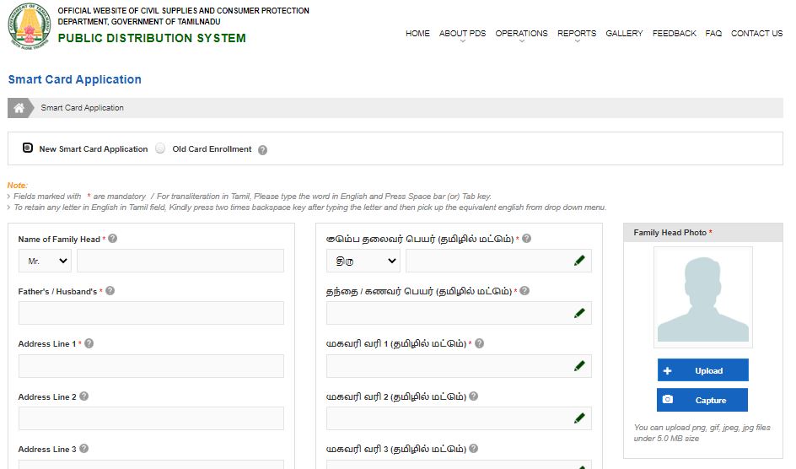Click the Address Line 2 input field
Image resolution: width=796 pixels, height=469 pixels.
pos(151,418)
